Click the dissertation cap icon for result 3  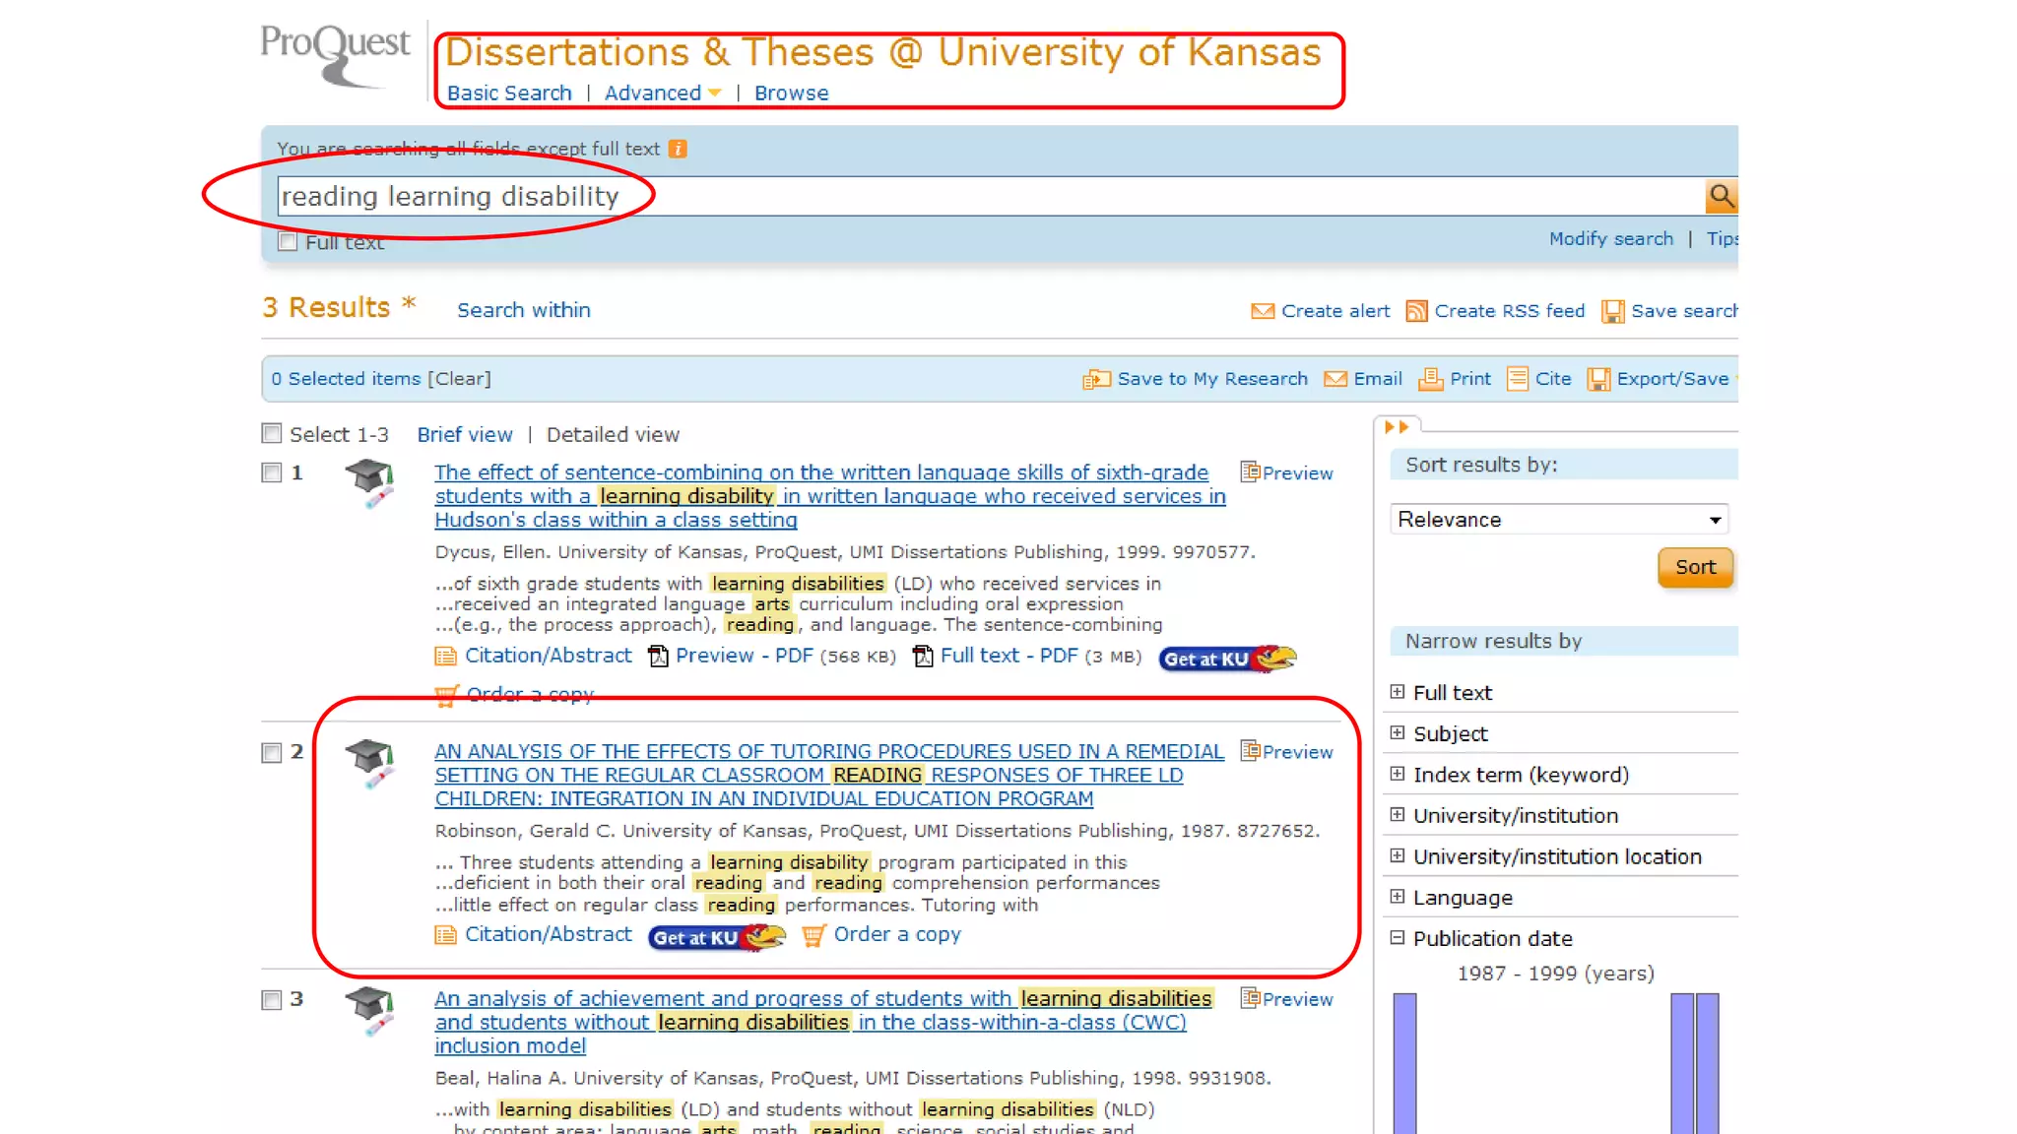370,1010
